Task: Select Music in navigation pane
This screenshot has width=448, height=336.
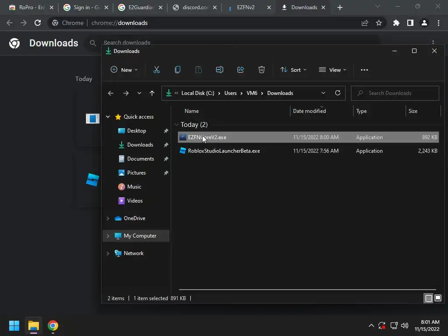Action: pyautogui.click(x=134, y=186)
